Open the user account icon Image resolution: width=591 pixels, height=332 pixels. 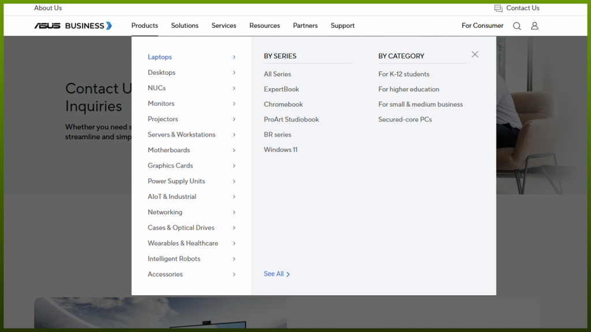(x=534, y=26)
